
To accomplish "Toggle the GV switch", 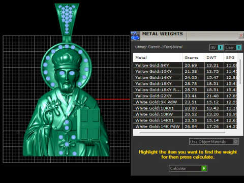I will (x=217, y=47).
